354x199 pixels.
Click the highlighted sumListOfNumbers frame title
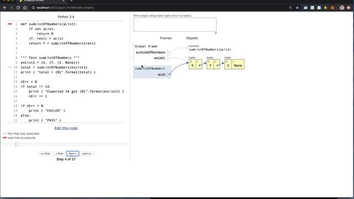click(x=150, y=69)
